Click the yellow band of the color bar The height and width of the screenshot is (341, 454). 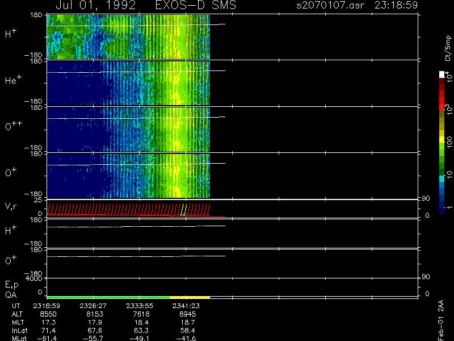(442, 140)
